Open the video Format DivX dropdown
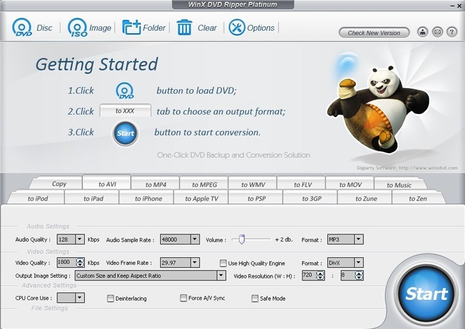Screen dimensions: 465x329 point(358,262)
